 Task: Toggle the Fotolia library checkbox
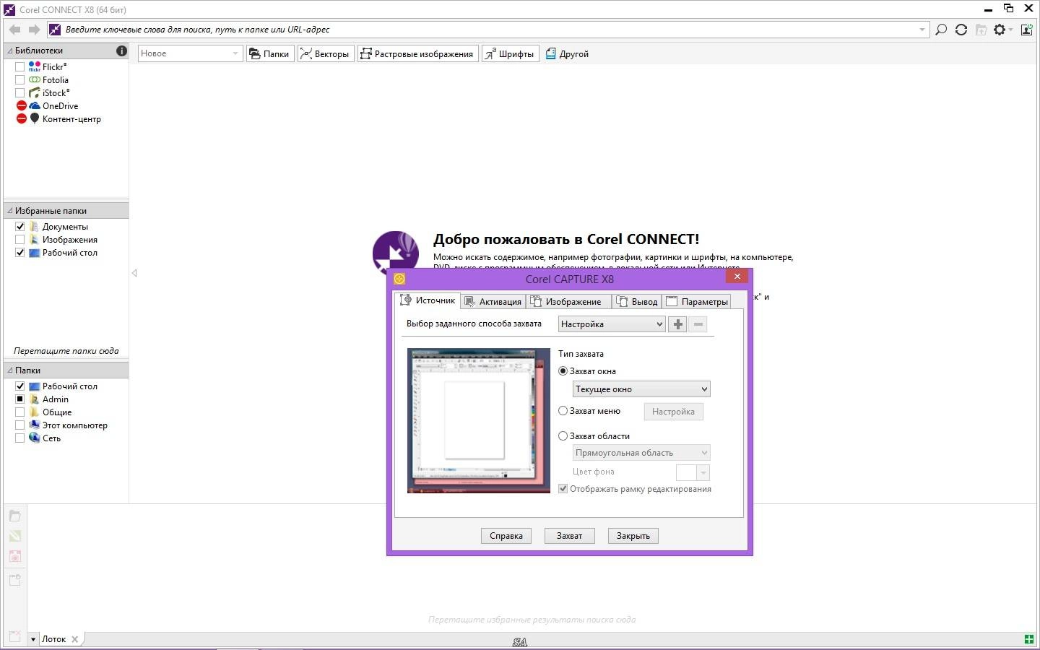pyautogui.click(x=19, y=79)
